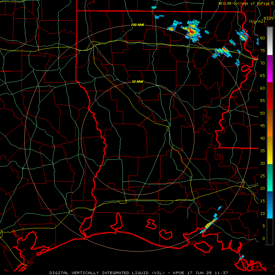275x275 pixels.
Task: Click the 35 value on the color scale
Action: tap(262, 151)
